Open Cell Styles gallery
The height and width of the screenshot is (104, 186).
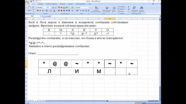114,9
